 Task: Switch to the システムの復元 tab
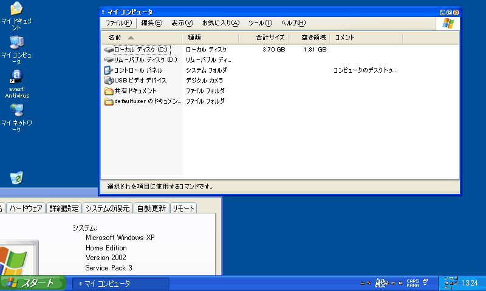pos(108,208)
